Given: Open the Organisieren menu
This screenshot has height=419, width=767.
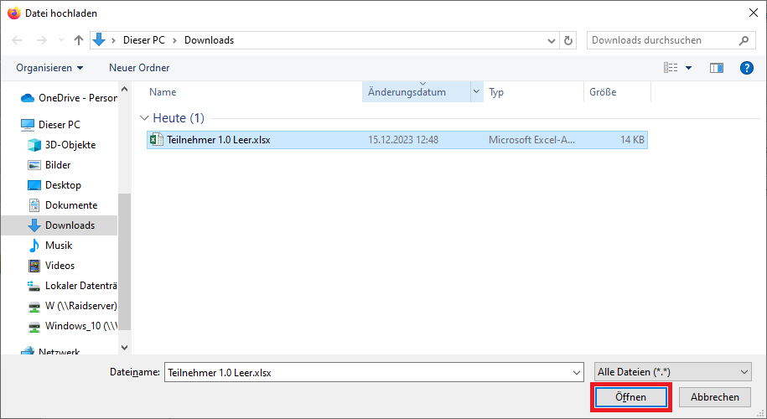Looking at the screenshot, I should [x=49, y=68].
